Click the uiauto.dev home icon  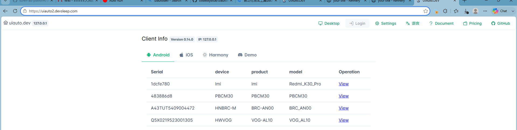click(x=6, y=23)
